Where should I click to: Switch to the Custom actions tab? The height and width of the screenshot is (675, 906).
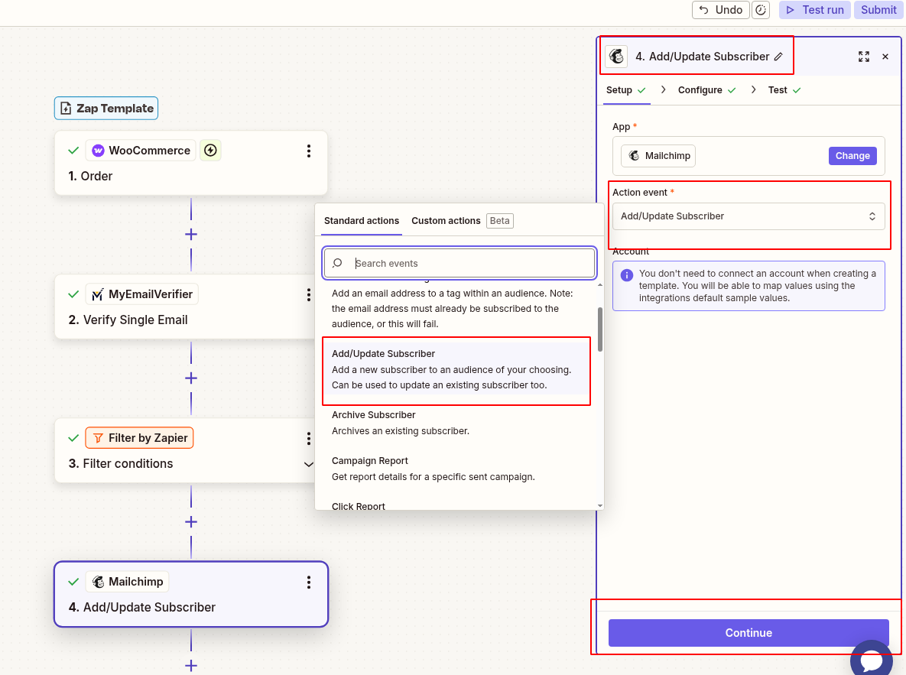point(446,221)
